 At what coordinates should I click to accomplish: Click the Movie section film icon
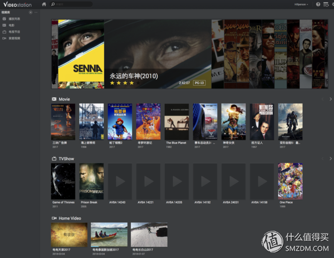click(54, 99)
